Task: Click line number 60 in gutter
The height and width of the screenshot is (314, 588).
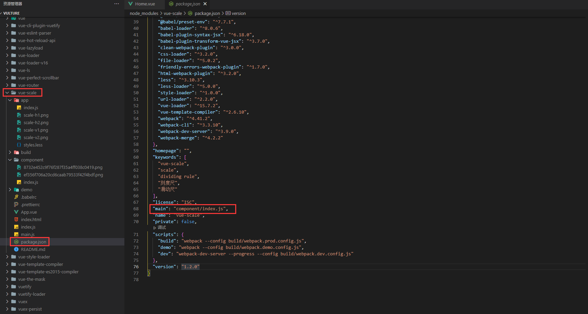Action: click(136, 157)
